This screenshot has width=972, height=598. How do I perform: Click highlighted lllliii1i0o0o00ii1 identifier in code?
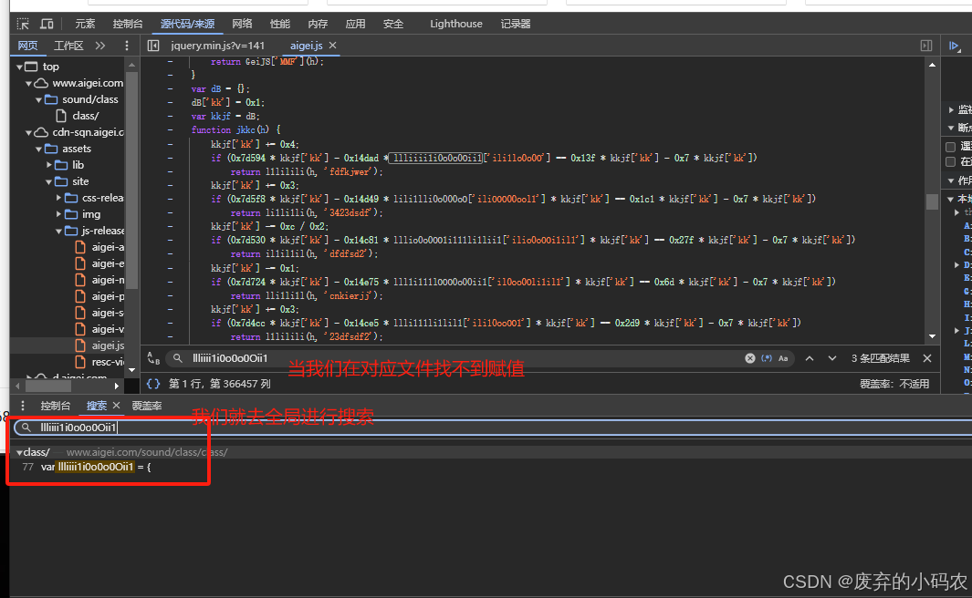coord(436,159)
